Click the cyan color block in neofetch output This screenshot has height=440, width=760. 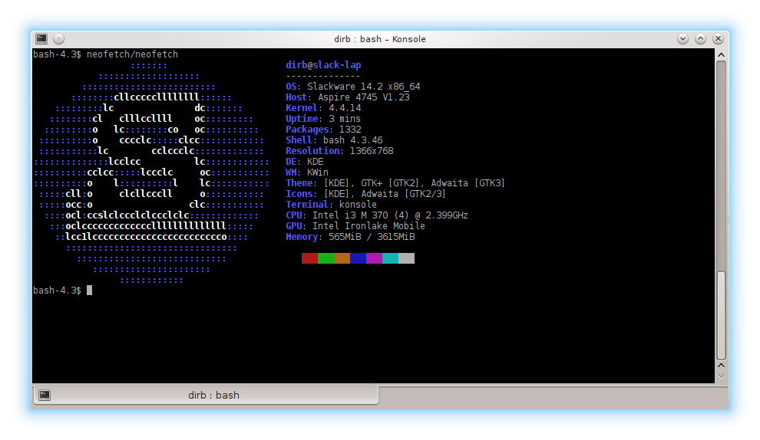390,258
